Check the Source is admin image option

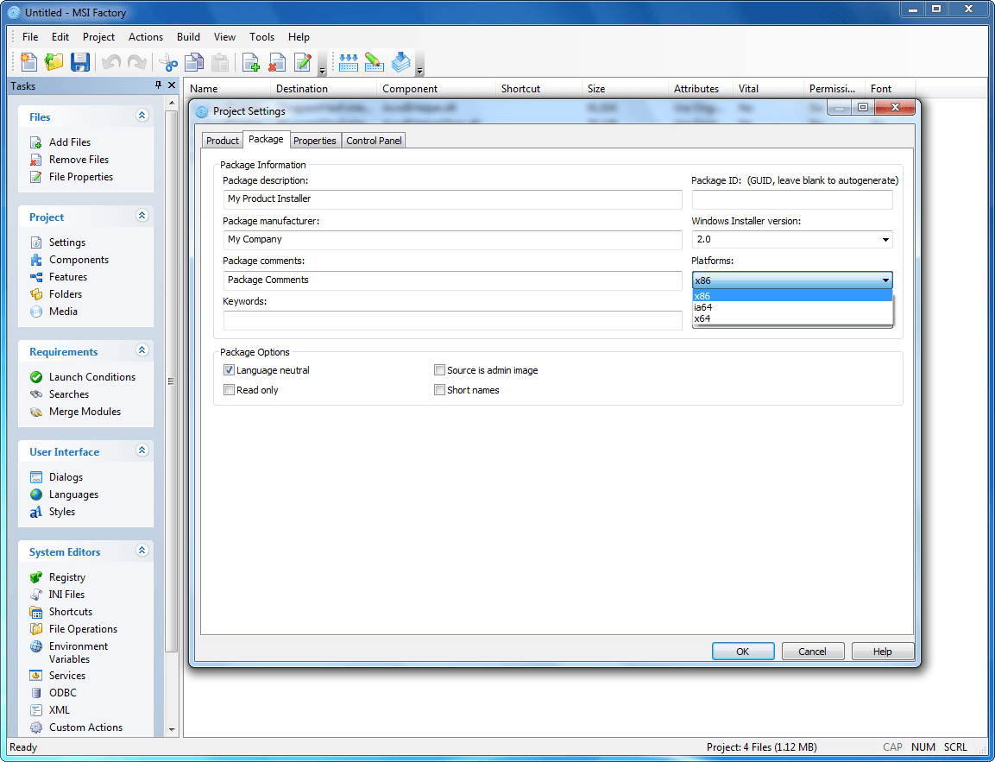point(440,370)
